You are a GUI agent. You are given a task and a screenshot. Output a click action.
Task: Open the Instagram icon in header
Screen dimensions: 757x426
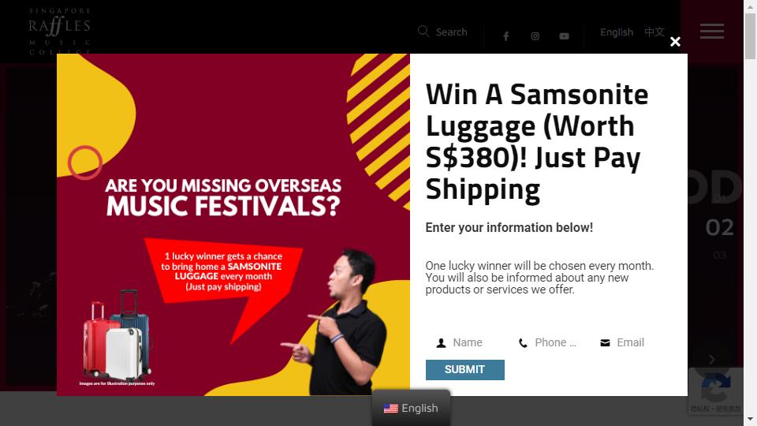535,36
